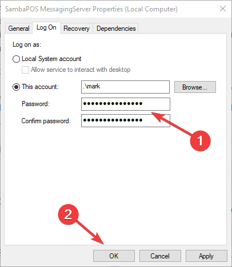Close the SambaPOS MessagingServer Properties dialog
The image size is (232, 267).
click(x=223, y=9)
